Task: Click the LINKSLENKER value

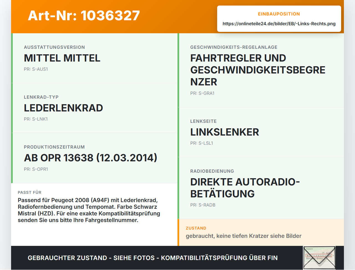Action: click(225, 132)
